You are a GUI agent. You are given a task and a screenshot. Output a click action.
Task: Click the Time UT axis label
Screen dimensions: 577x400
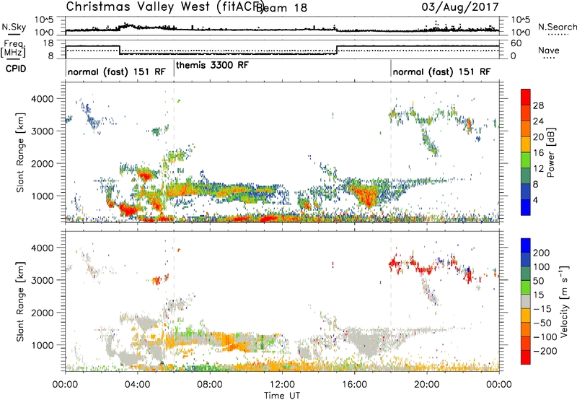282,396
